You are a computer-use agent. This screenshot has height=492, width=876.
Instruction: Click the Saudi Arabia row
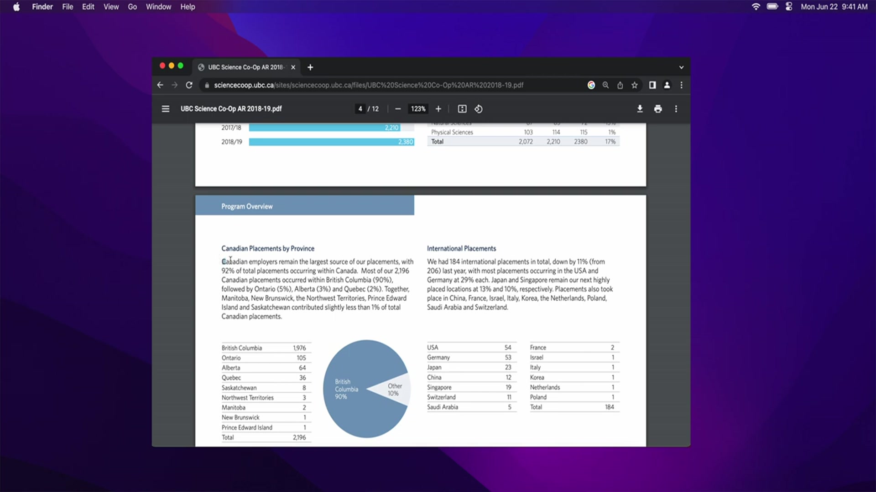pos(472,407)
